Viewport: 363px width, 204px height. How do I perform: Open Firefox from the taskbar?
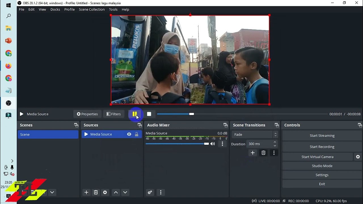[9, 66]
